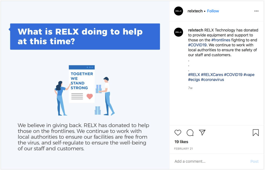Open comments with the speech bubble icon
The image size is (265, 170).
click(x=190, y=133)
